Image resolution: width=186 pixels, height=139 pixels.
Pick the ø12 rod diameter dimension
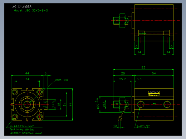[104, 104]
